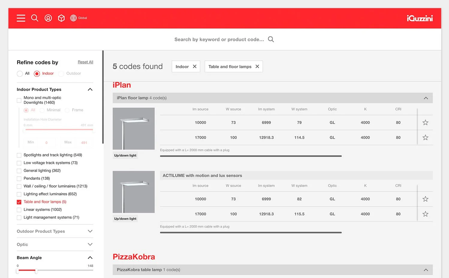Viewport: 449px width, 278px height.
Task: Open the PizzaKobra product heading
Action: tap(134, 257)
